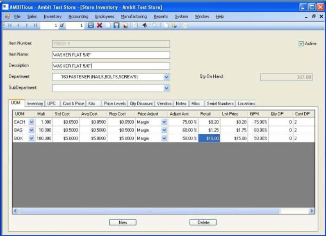The width and height of the screenshot is (326, 236).
Task: Go to the first record arrow
Action: 9,25
